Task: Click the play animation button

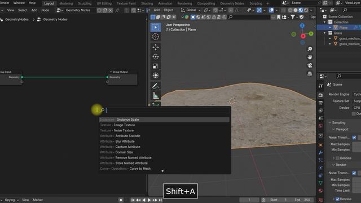Action: point(149,200)
